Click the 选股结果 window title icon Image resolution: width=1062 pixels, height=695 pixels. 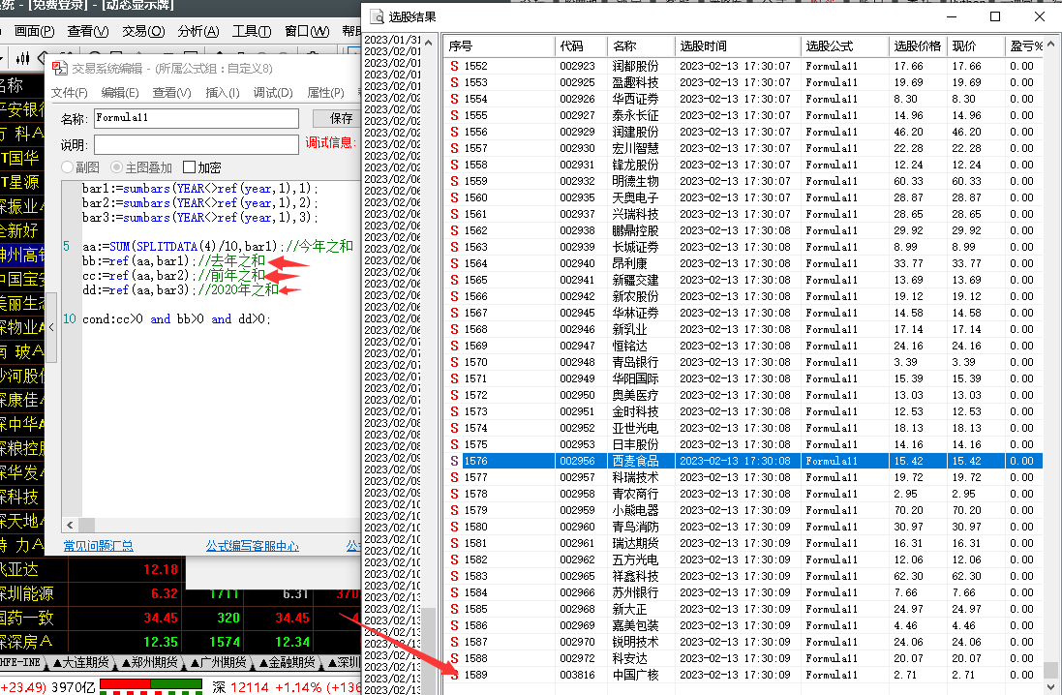(377, 16)
